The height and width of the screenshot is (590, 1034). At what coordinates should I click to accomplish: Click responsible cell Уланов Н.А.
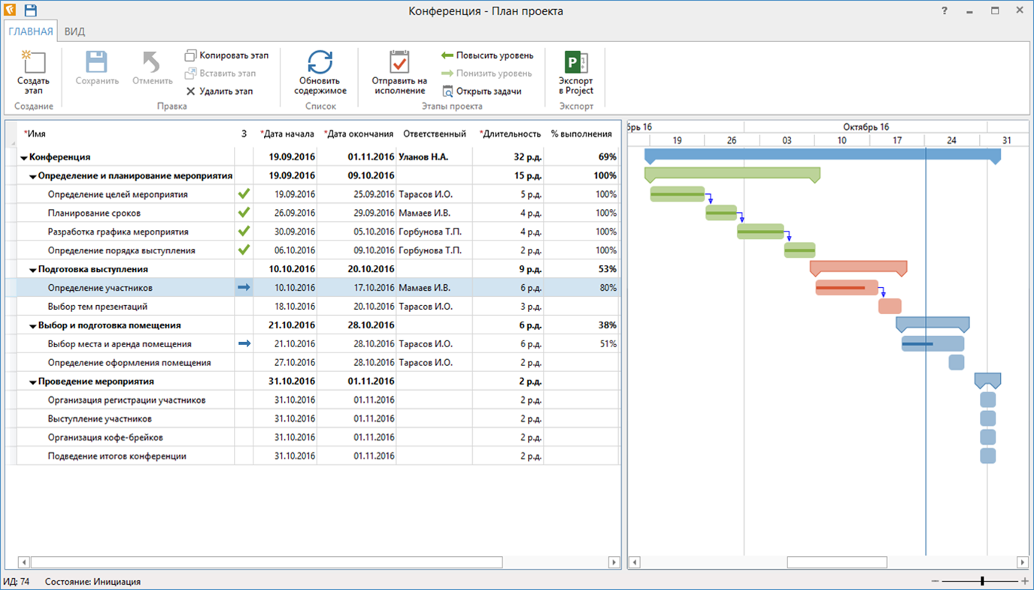coord(434,157)
